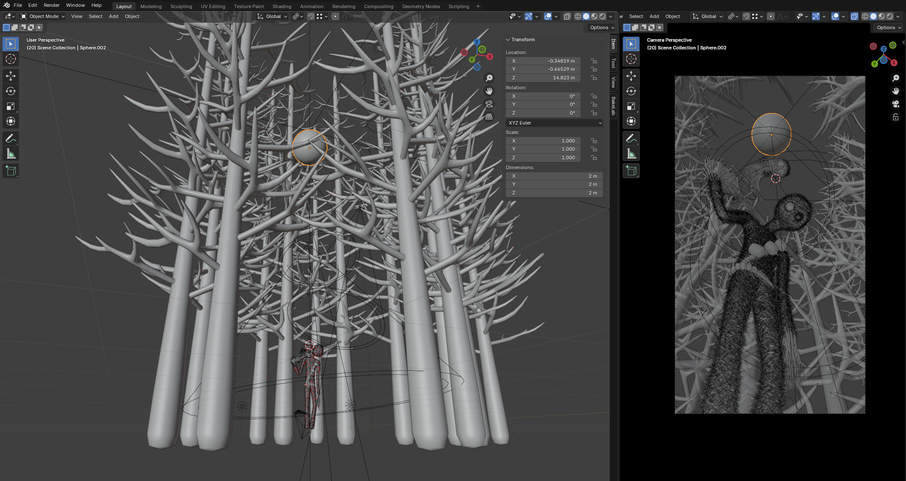
Task: Choose the Measure tool in left toolbar
Action: coord(11,154)
